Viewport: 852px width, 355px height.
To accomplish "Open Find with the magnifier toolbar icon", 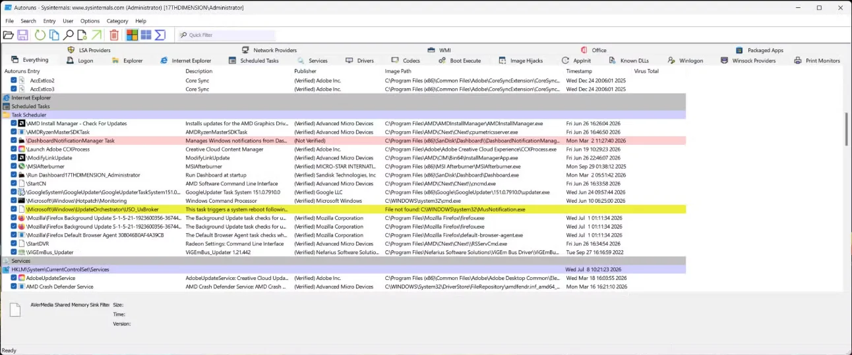I will [68, 35].
